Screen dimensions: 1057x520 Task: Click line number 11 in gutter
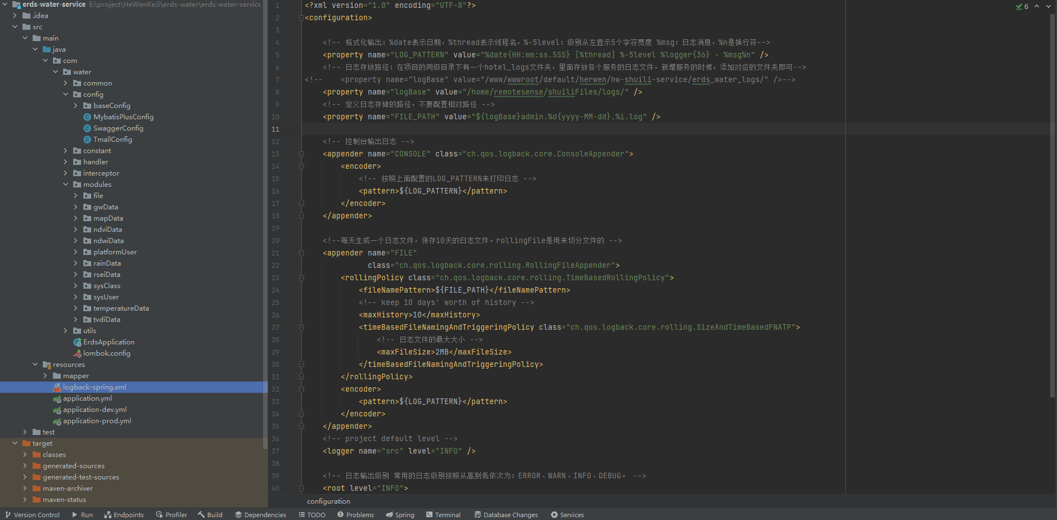275,129
